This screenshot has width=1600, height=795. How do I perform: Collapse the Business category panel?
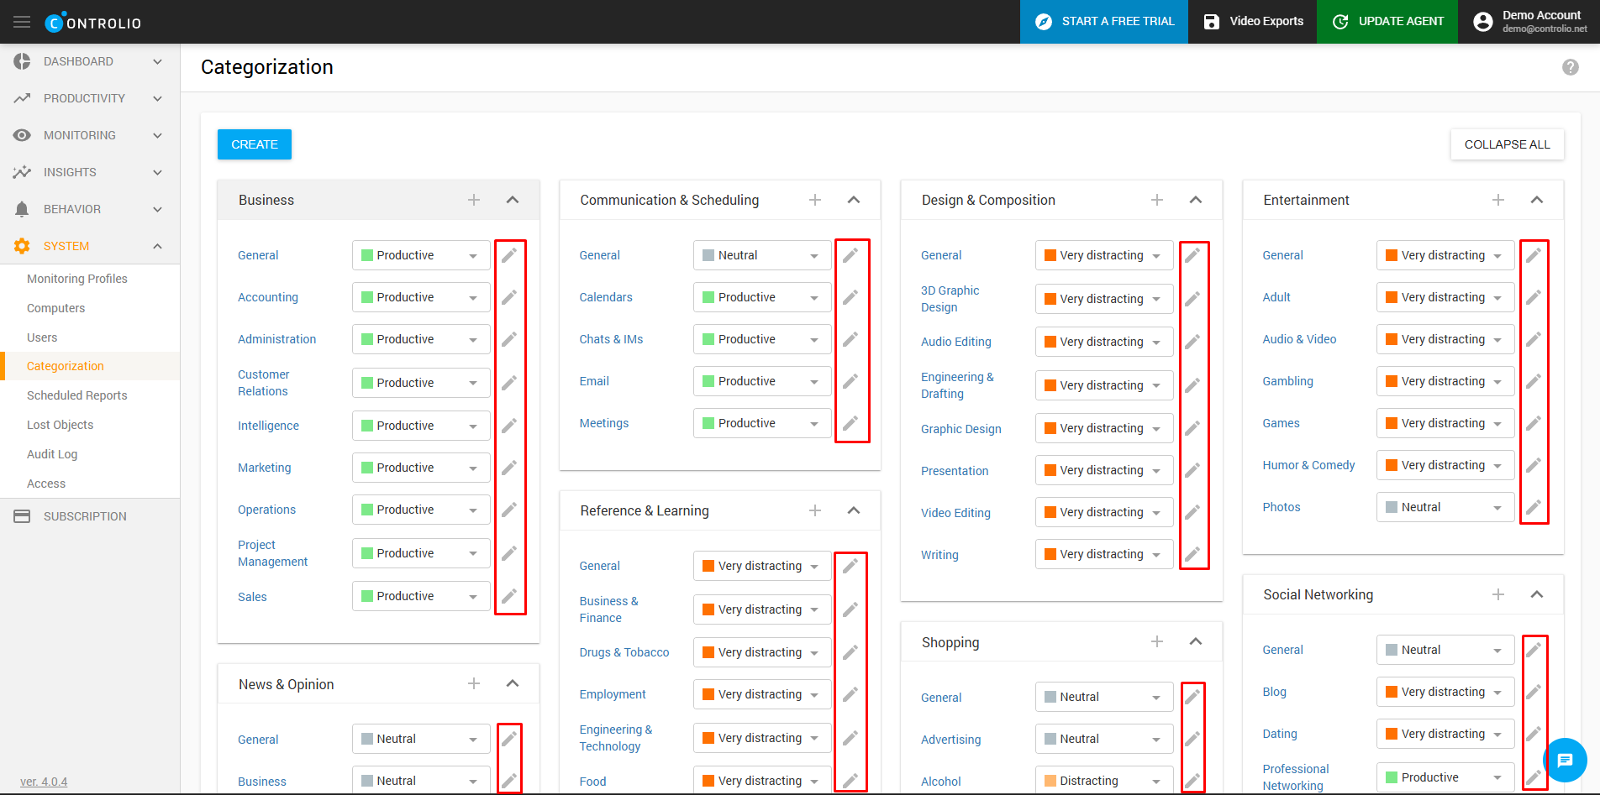[x=513, y=200]
